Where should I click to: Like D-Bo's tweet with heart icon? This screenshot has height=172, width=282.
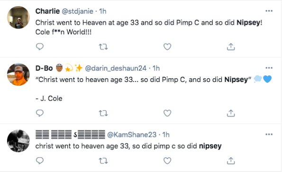click(x=167, y=113)
